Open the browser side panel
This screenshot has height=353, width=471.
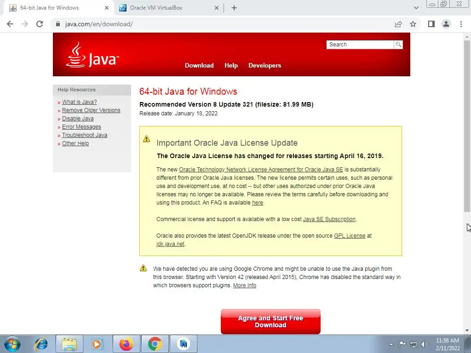[431, 24]
